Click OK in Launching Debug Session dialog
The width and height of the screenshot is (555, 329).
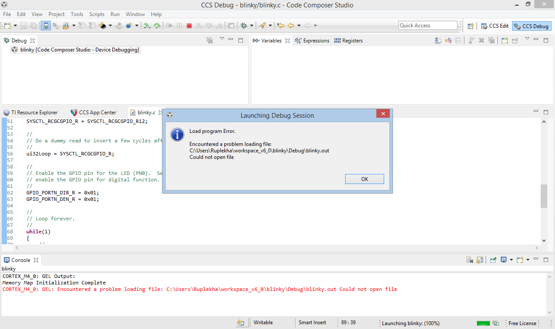pos(365,179)
